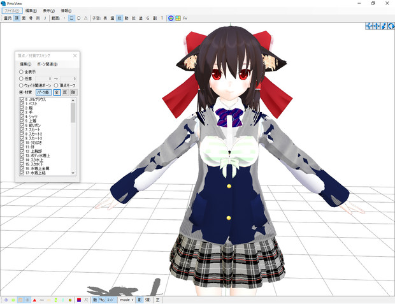The image size is (395, 304).
Task: Open the 情報(I) menu
Action: pos(66,11)
